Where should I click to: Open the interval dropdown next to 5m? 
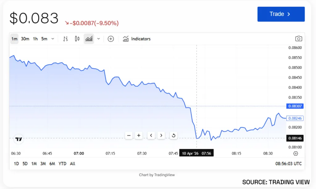click(52, 39)
